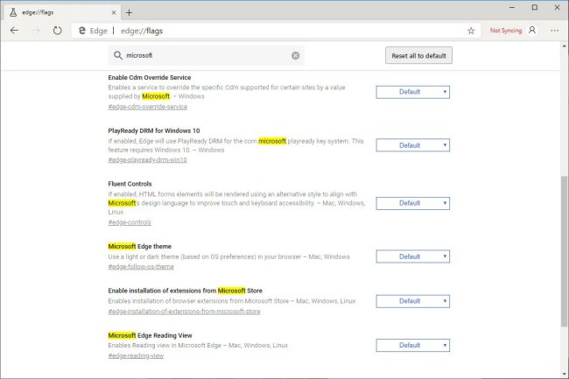Click the Not Syncing status
This screenshot has height=379, width=569.
click(x=506, y=31)
